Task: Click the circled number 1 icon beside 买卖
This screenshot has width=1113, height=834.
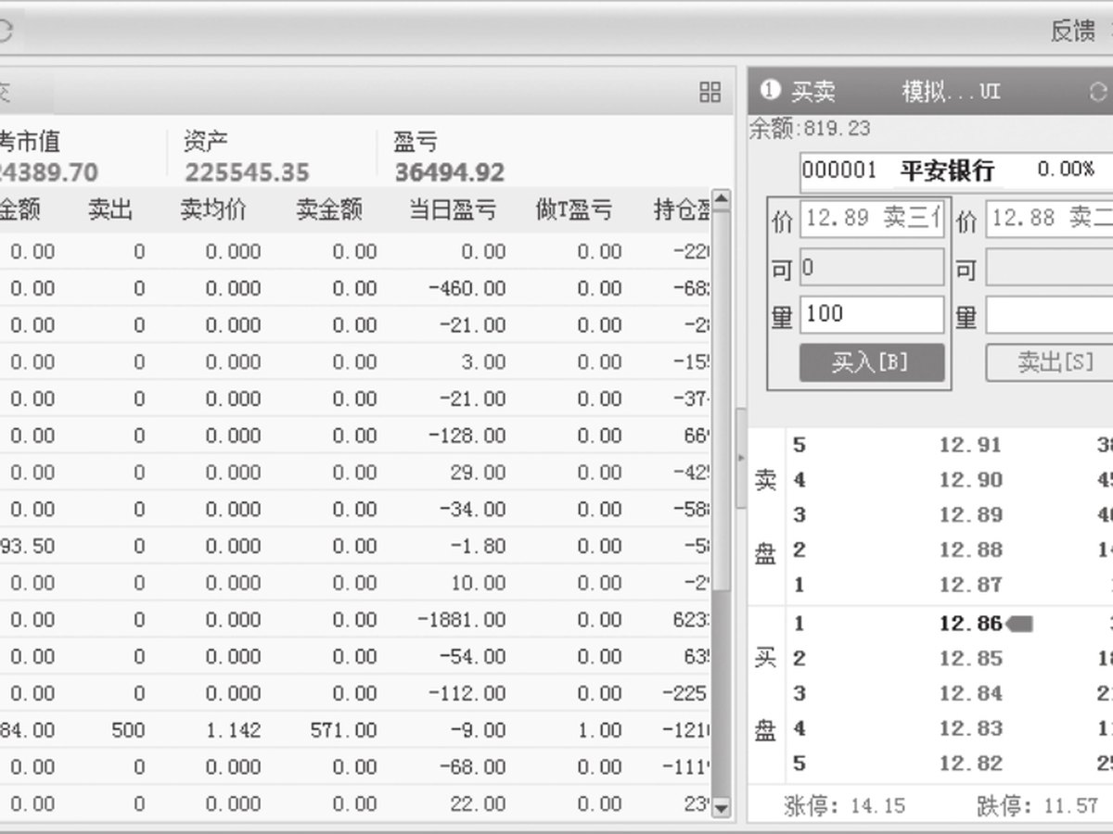Action: (x=770, y=90)
